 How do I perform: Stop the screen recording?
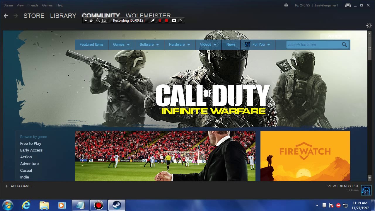tap(167, 20)
